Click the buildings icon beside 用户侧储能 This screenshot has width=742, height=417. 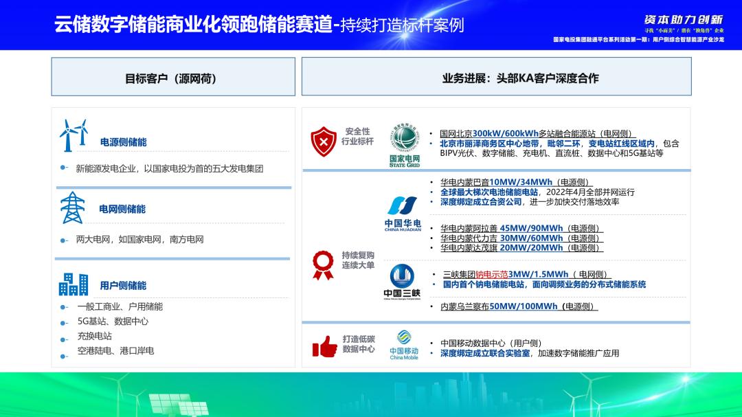tap(74, 284)
